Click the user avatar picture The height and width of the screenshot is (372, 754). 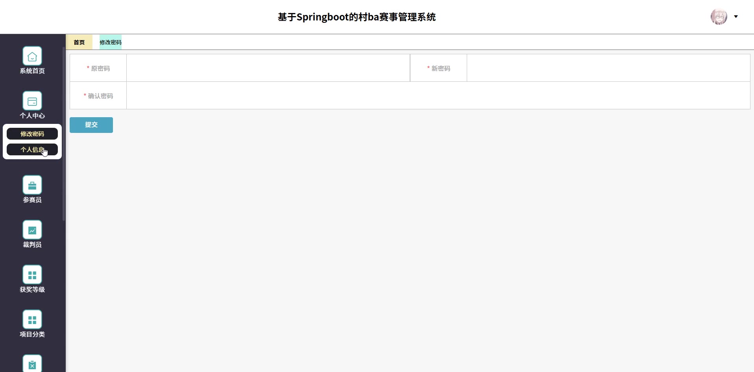click(x=719, y=17)
